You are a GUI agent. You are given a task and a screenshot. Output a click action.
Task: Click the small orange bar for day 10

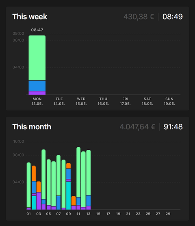click(x=74, y=201)
